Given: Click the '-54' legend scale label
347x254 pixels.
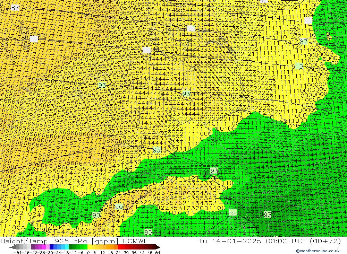Looking at the screenshot, I should point(18,253).
